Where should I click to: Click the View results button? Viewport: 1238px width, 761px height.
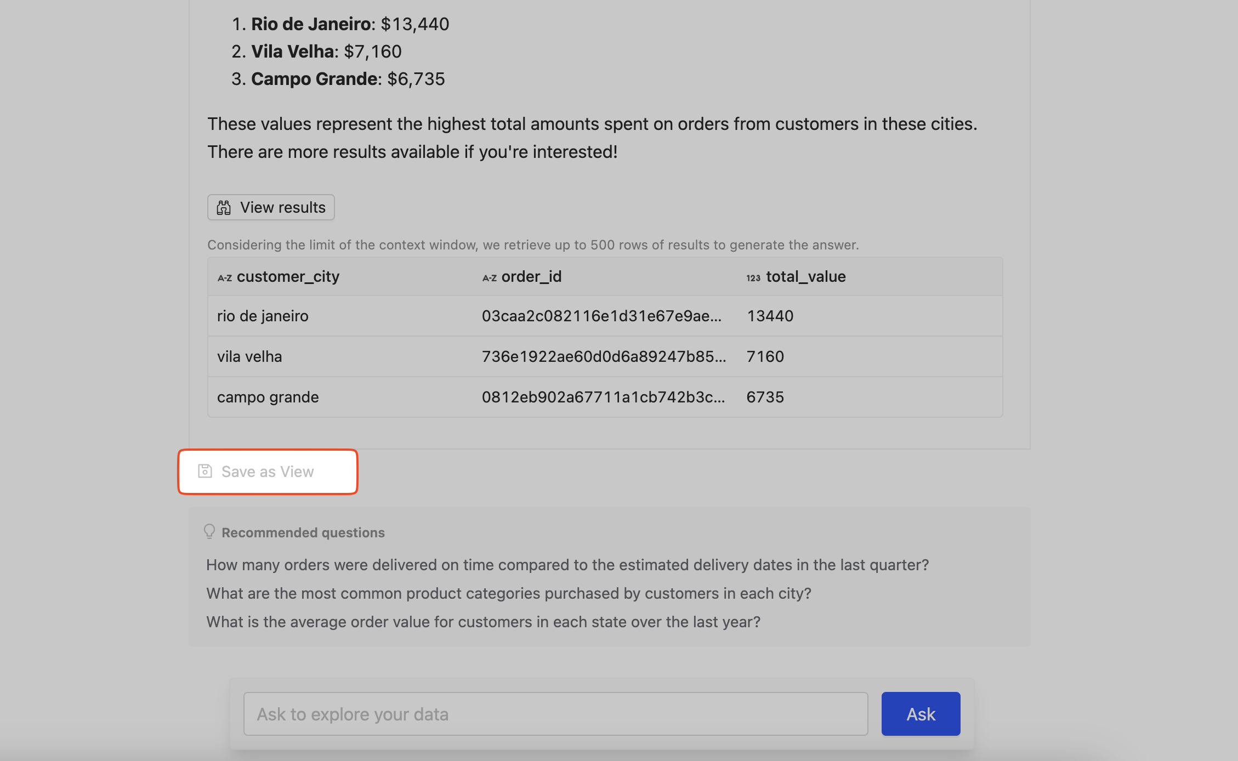(x=271, y=207)
